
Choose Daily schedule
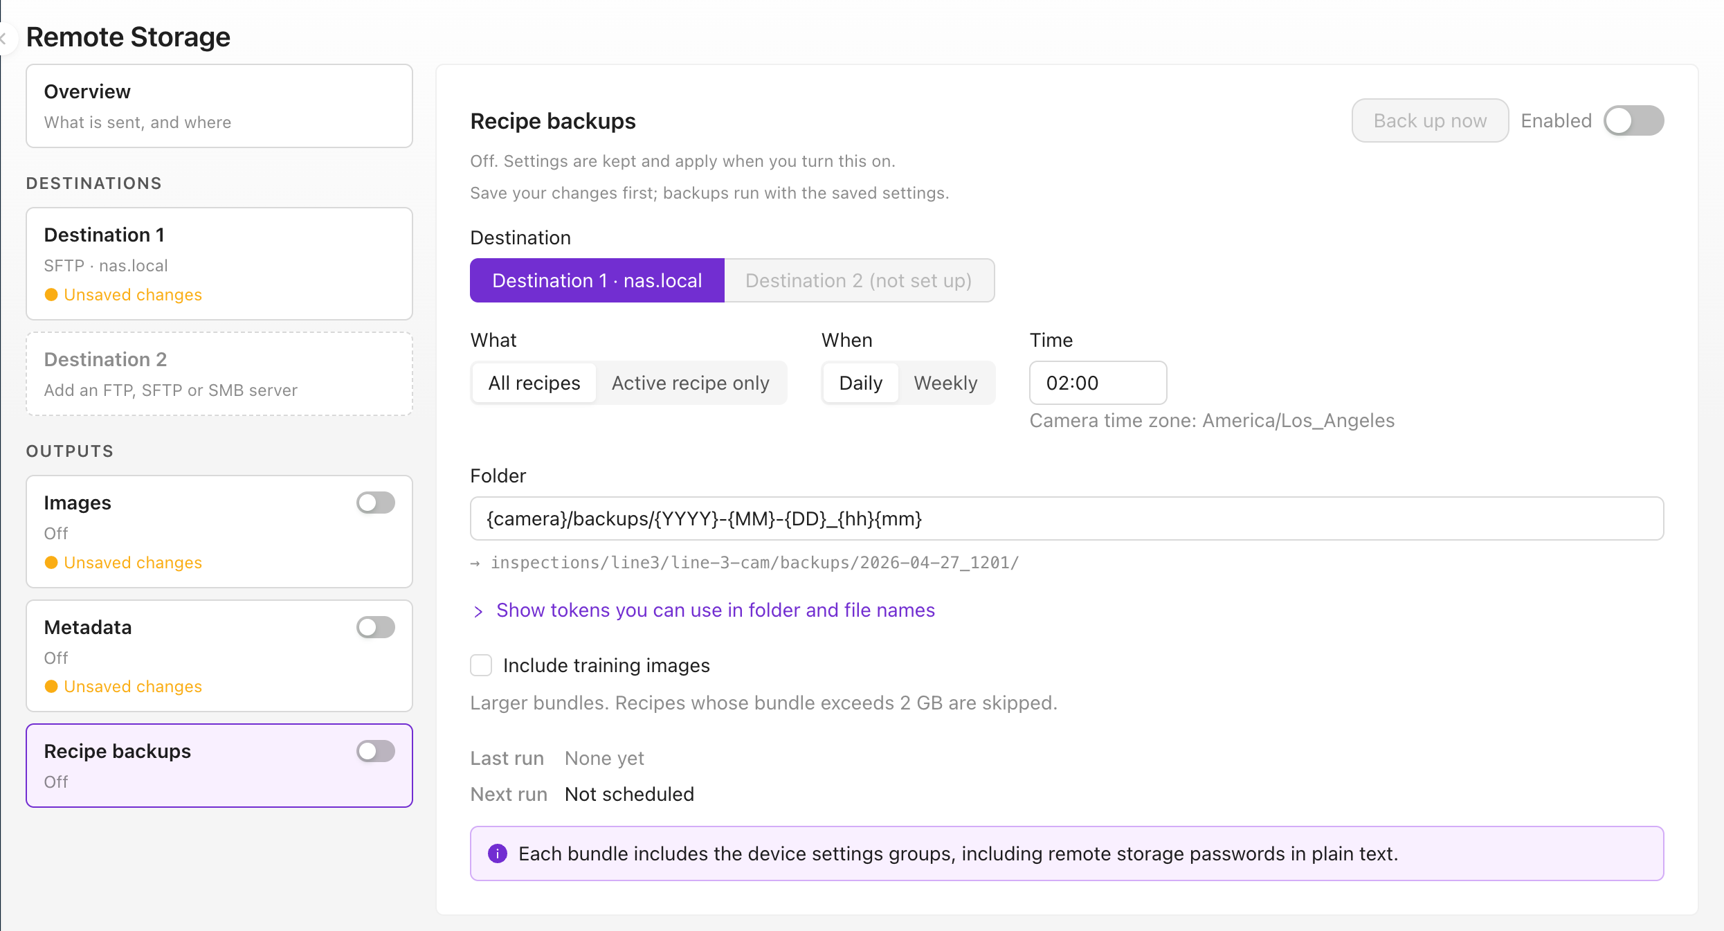(861, 383)
